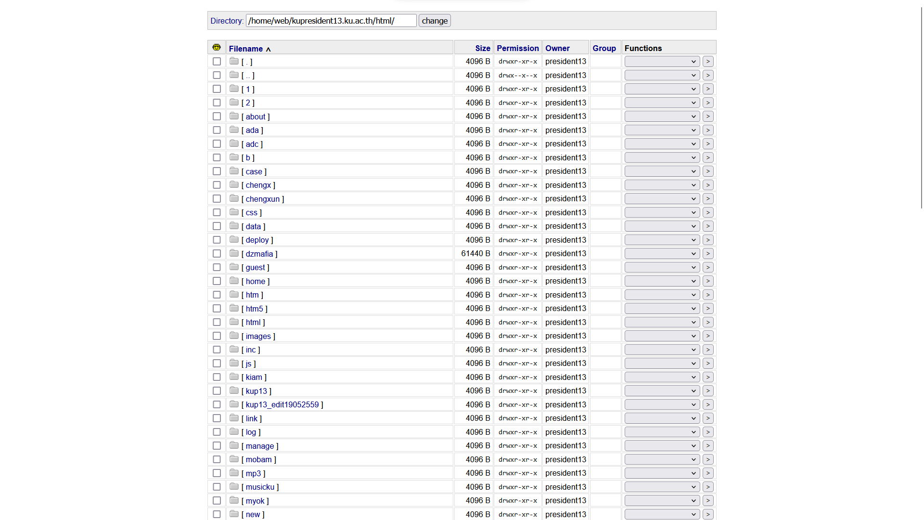The height and width of the screenshot is (520, 924).
Task: Expand the functions dropdown for the home row
Action: (x=662, y=281)
